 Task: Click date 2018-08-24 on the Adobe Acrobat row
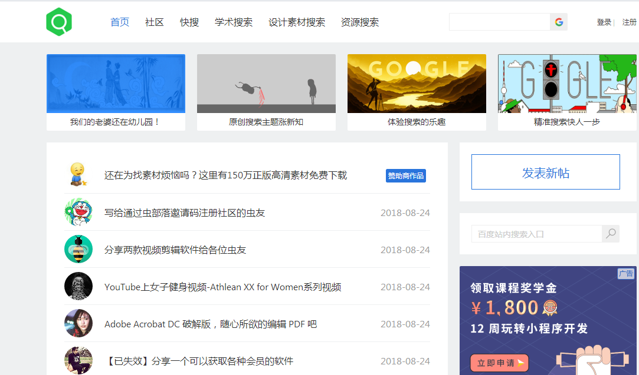(x=405, y=324)
